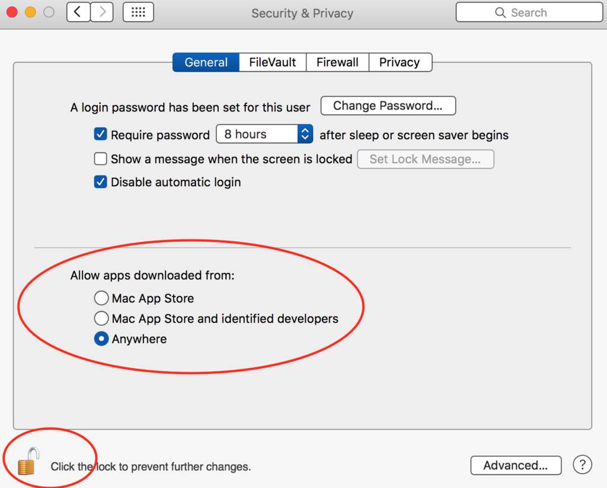Show all preferences grid button
Viewport: 607px width, 488px height.
click(x=138, y=12)
